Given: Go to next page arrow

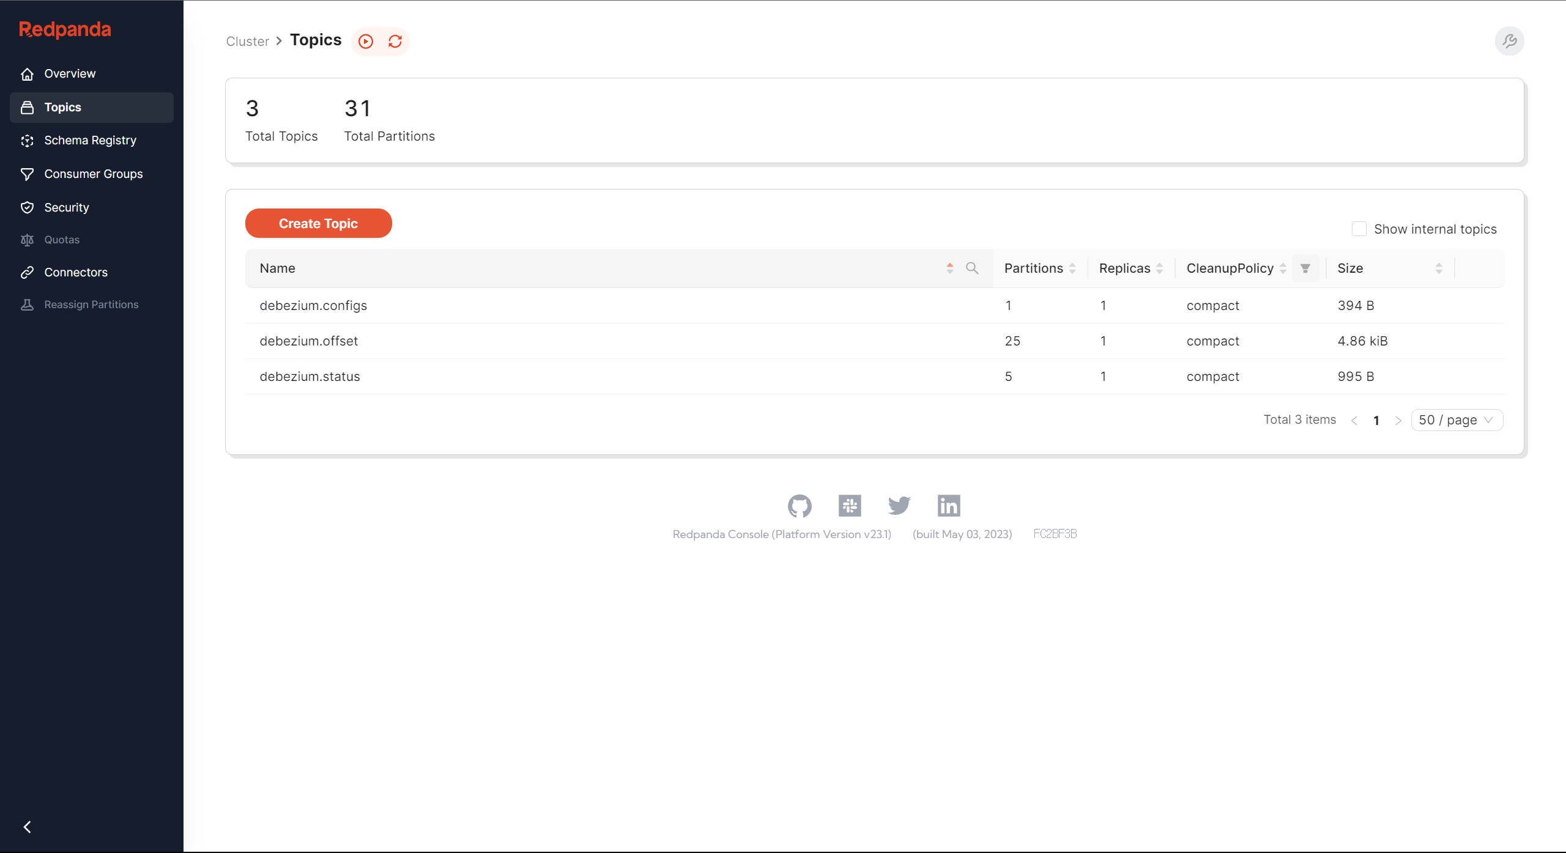Looking at the screenshot, I should [x=1398, y=421].
